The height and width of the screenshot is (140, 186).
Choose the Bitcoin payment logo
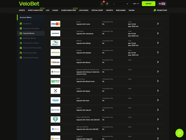click(55, 62)
